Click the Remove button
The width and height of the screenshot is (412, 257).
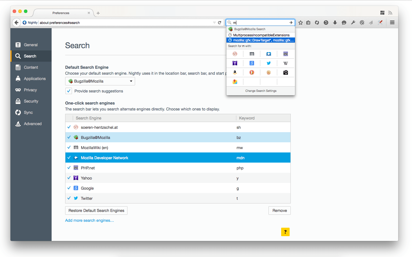click(x=279, y=211)
